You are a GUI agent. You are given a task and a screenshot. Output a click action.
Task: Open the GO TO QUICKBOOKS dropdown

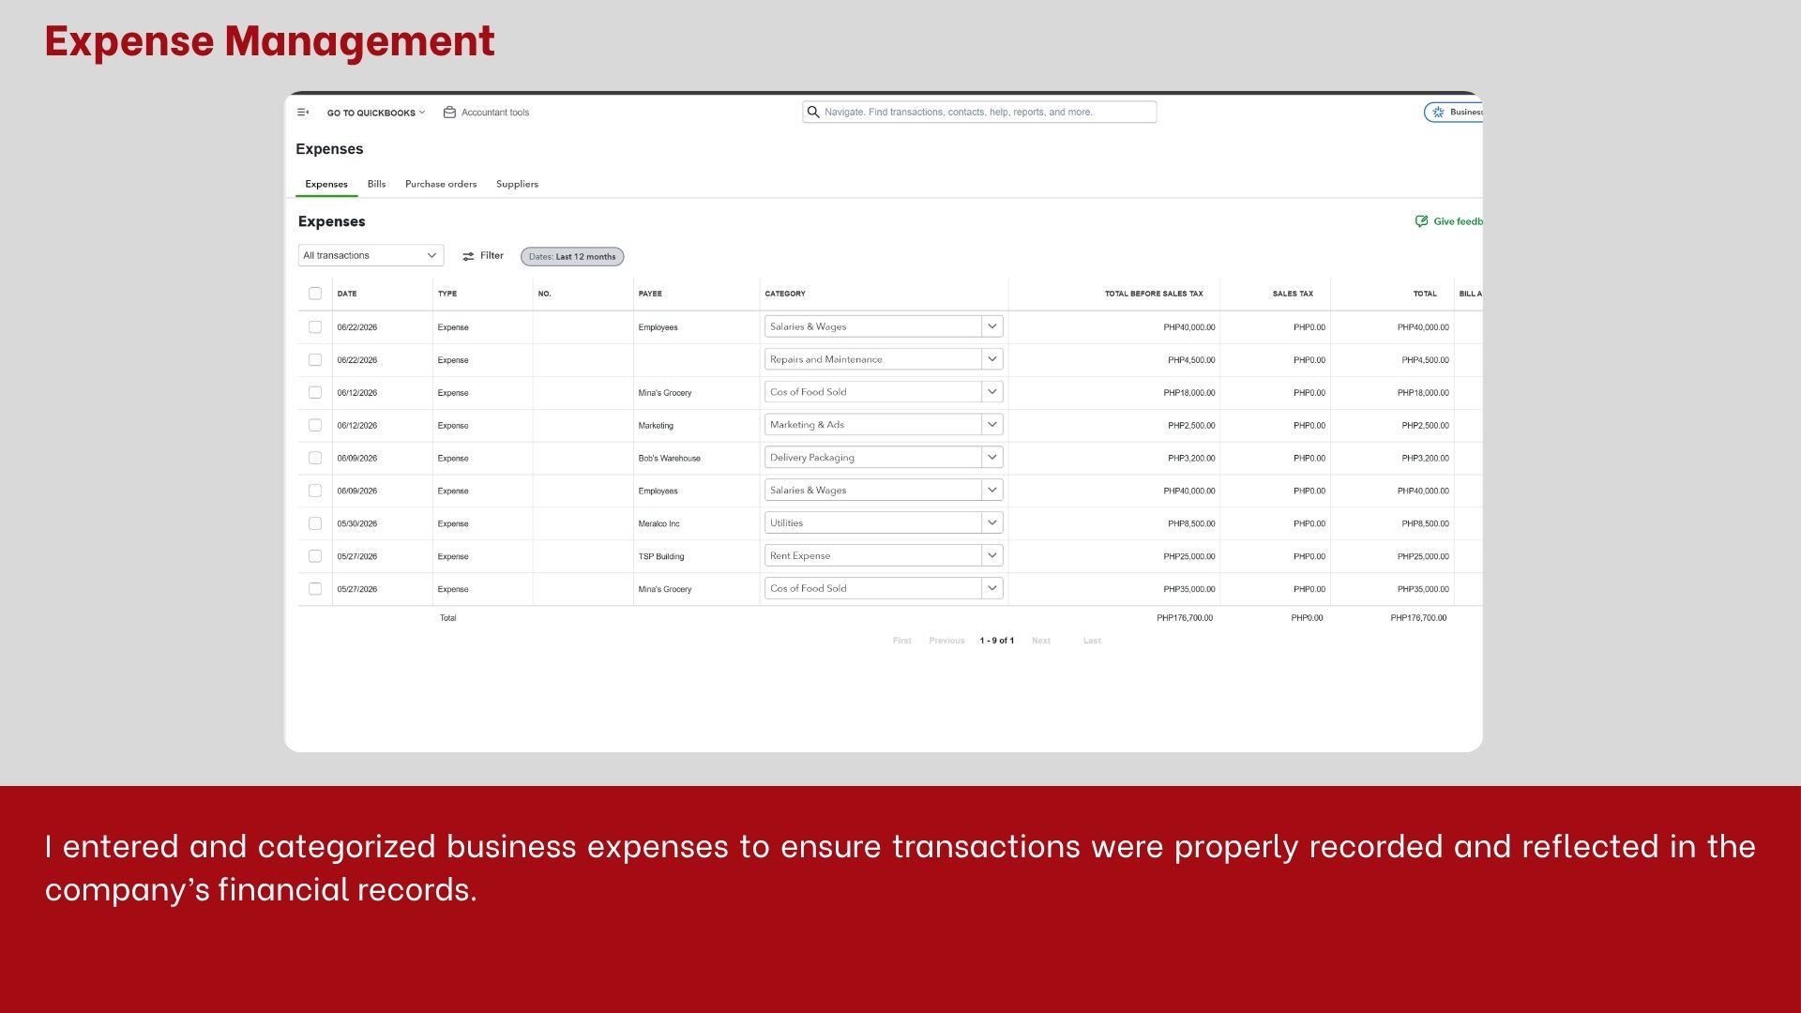tap(375, 113)
